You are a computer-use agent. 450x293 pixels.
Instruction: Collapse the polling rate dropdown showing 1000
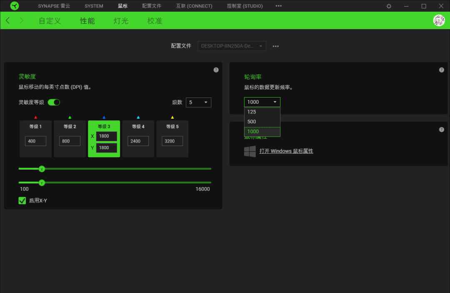(x=262, y=102)
